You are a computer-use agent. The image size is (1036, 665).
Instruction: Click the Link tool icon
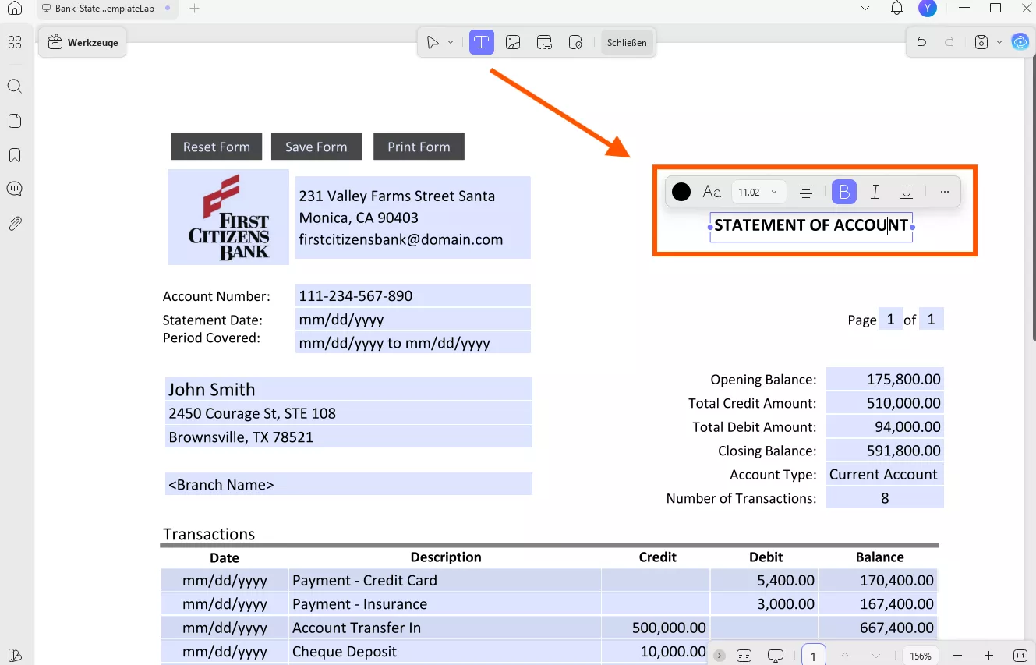(545, 43)
